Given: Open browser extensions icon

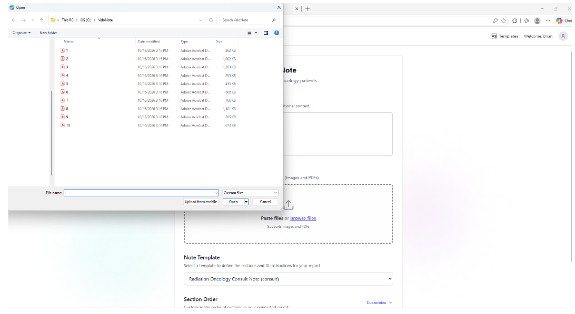Looking at the screenshot, I should click(514, 21).
